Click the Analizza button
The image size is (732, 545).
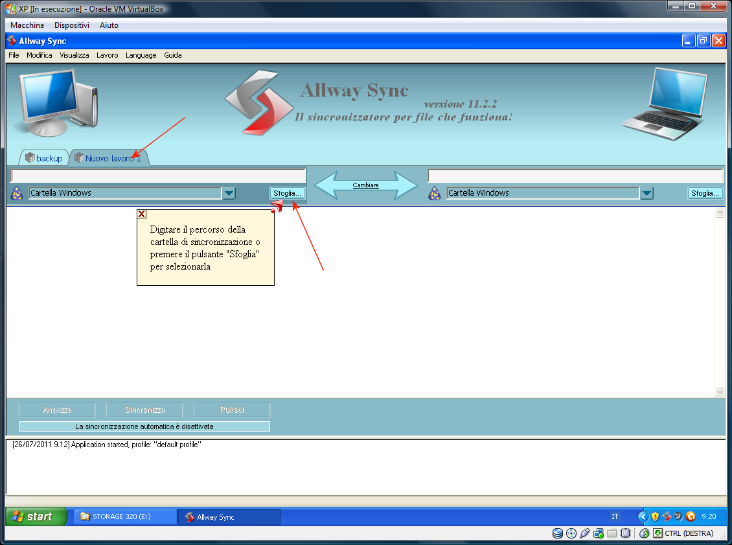(57, 410)
